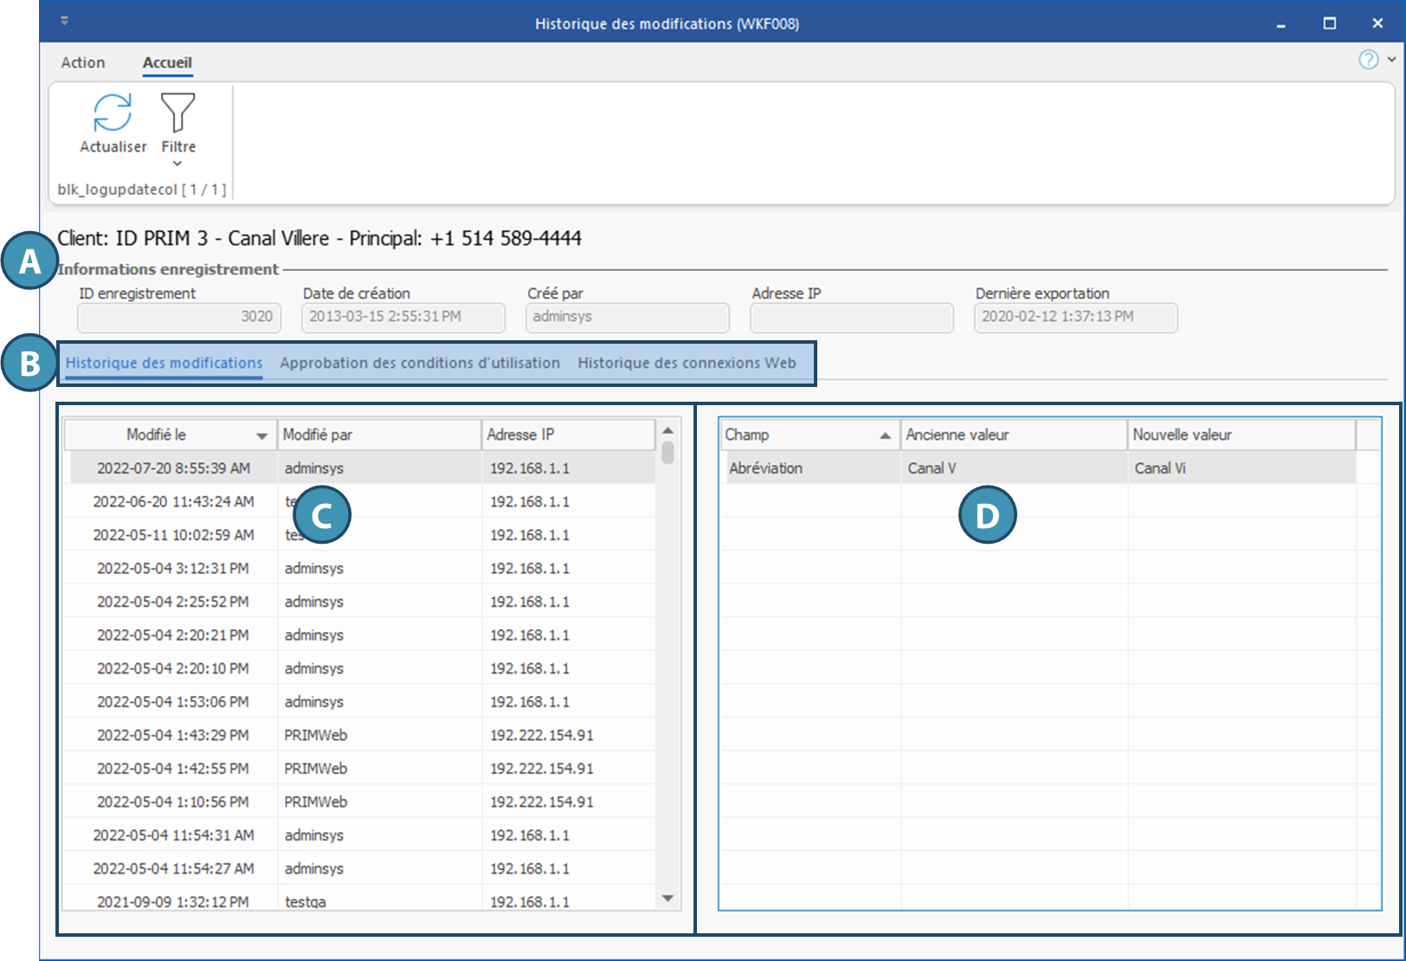Click the Modifié par column header
The image size is (1406, 961).
coord(378,435)
